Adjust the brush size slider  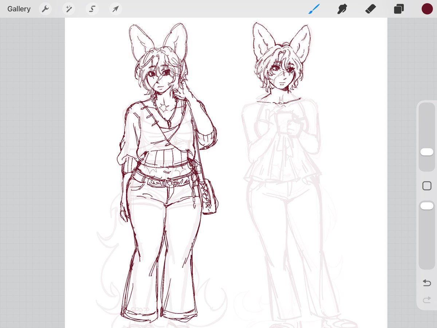click(426, 152)
